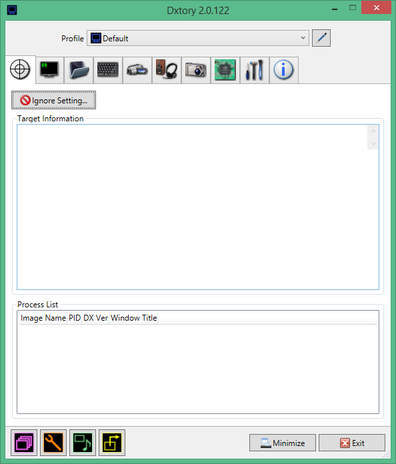This screenshot has height=464, width=396.
Task: Click the Minimize button at bottom
Action: pyautogui.click(x=283, y=443)
